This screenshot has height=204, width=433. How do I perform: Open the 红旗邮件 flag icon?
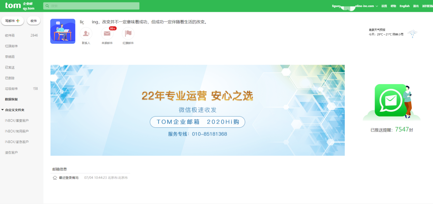click(128, 33)
